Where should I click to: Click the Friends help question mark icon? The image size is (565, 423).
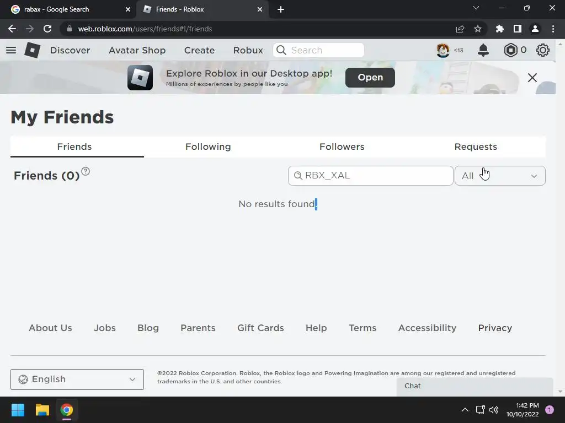click(x=86, y=171)
